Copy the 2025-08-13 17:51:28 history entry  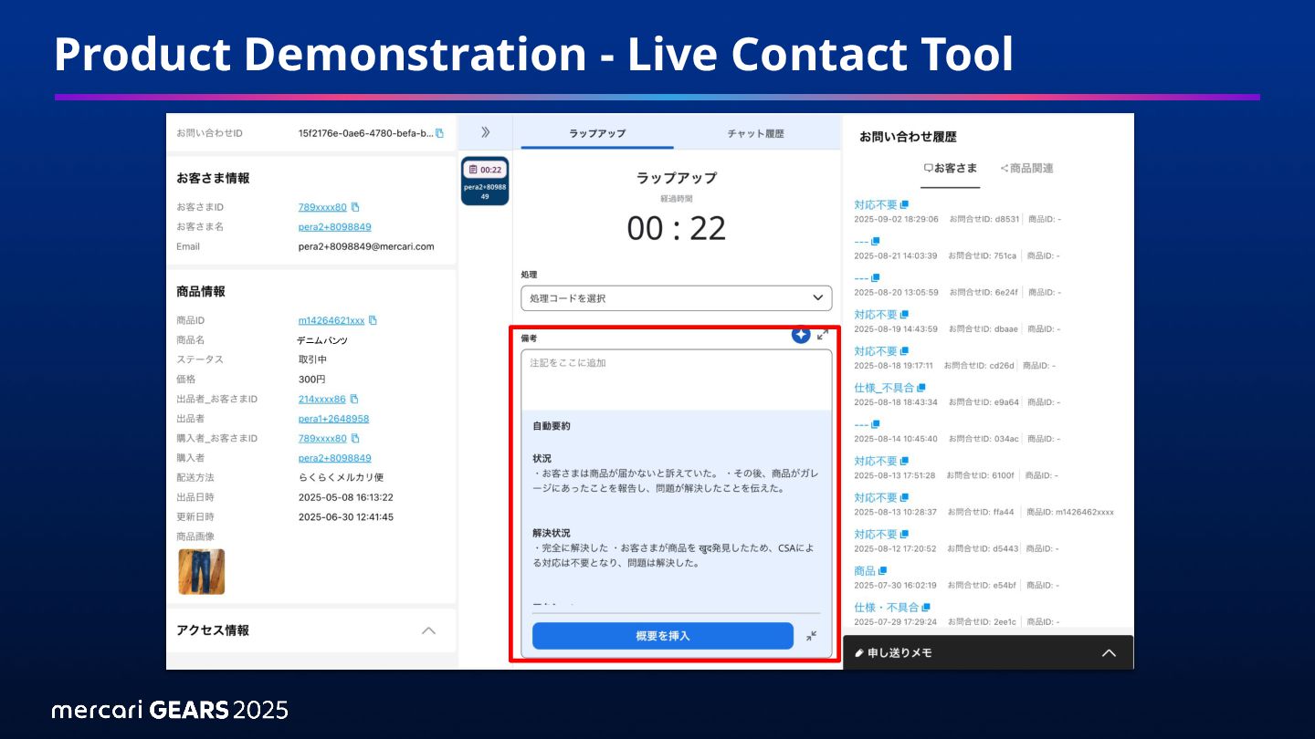tap(904, 461)
